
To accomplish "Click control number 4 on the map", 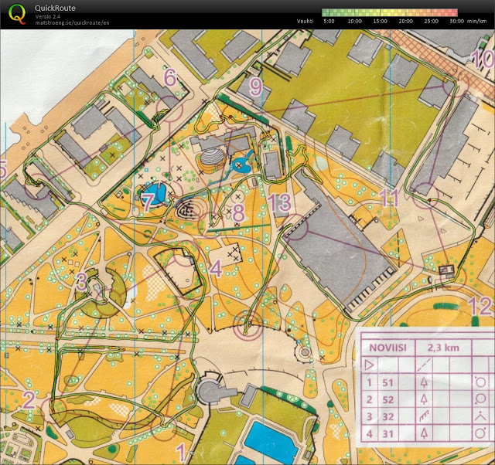I will 216,268.
